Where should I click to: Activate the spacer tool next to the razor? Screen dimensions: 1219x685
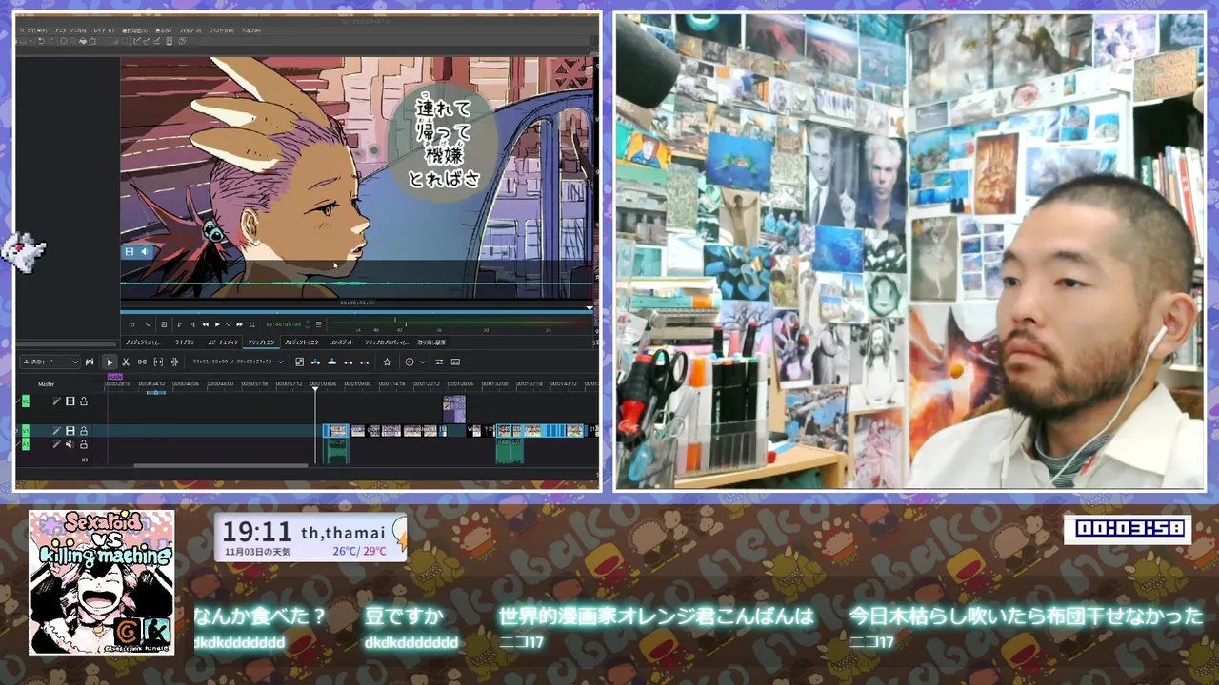tap(142, 362)
